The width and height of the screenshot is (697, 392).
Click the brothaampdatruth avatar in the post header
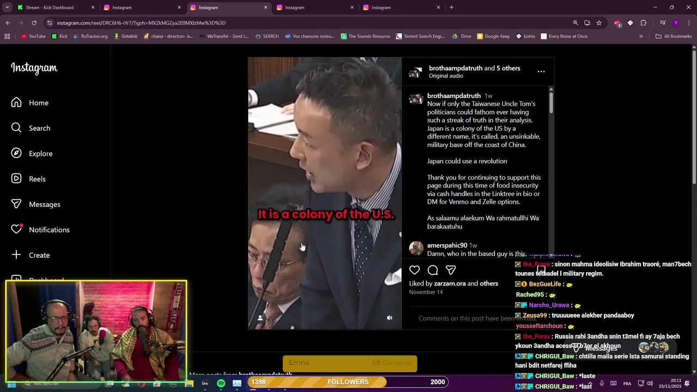[x=416, y=72]
